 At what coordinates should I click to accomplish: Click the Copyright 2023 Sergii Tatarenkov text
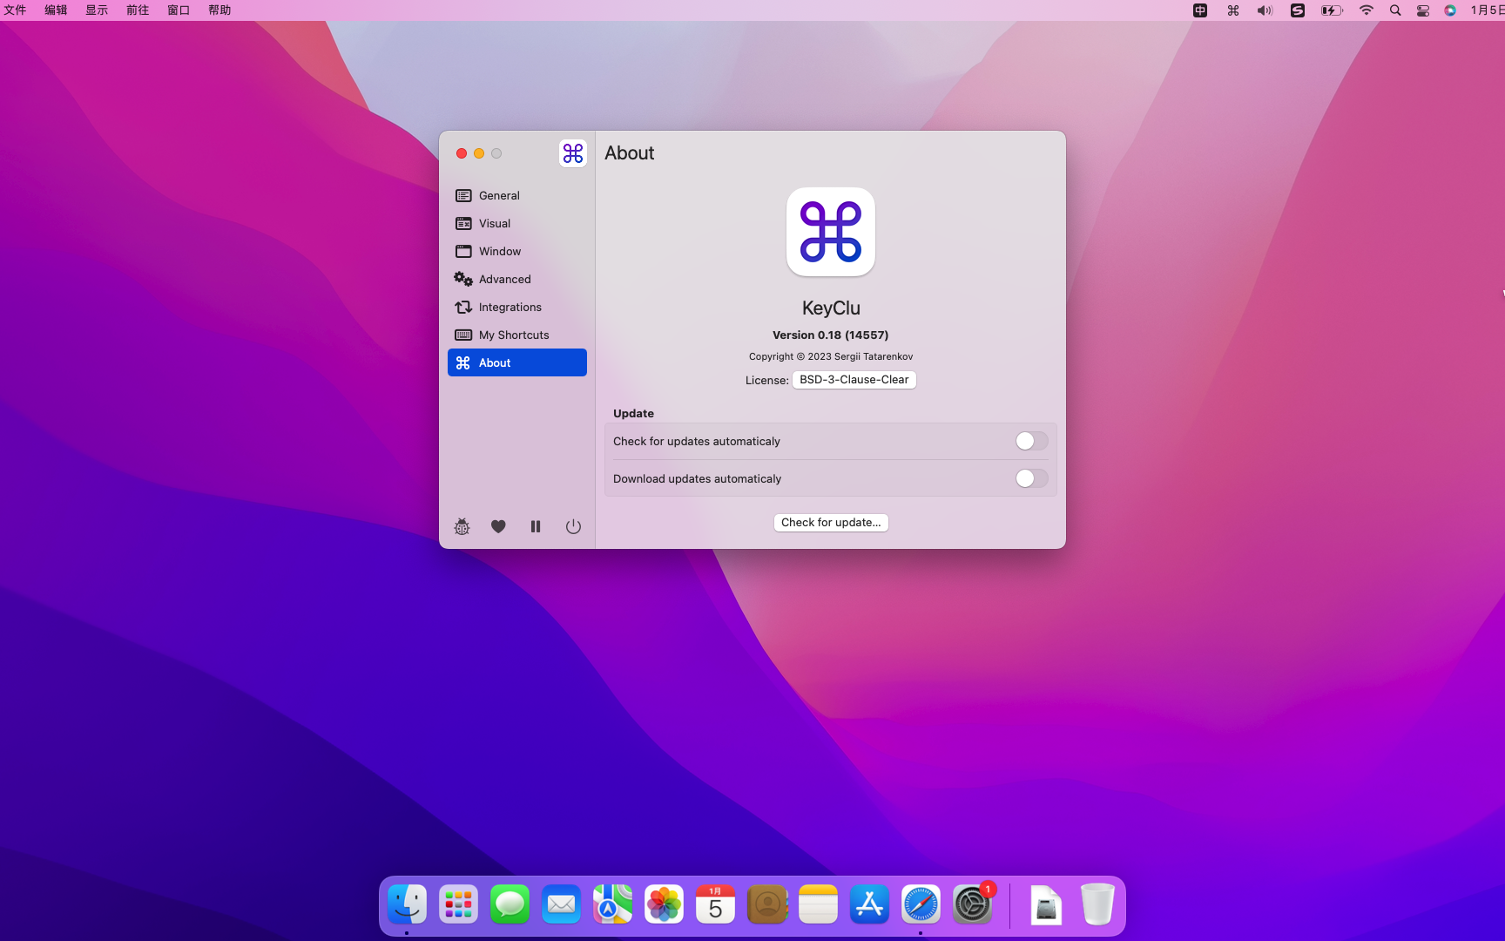(831, 356)
